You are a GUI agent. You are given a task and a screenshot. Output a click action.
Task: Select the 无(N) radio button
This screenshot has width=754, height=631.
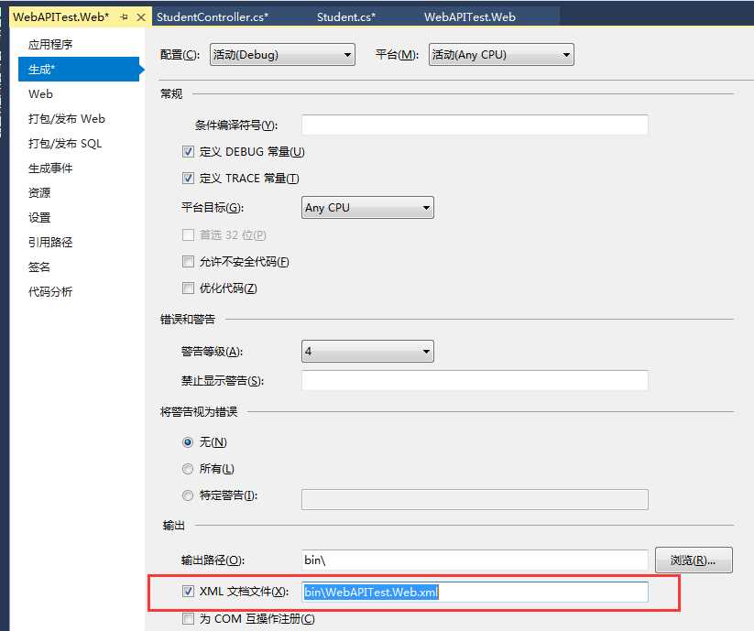point(188,442)
